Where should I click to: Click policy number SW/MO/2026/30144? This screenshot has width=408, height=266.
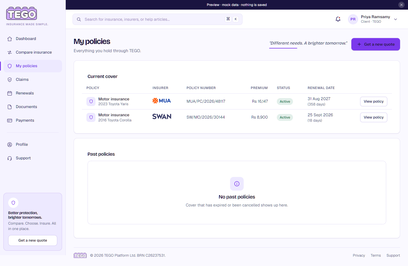click(206, 117)
